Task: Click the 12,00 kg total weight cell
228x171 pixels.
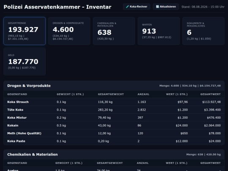Action: [x=104, y=133]
